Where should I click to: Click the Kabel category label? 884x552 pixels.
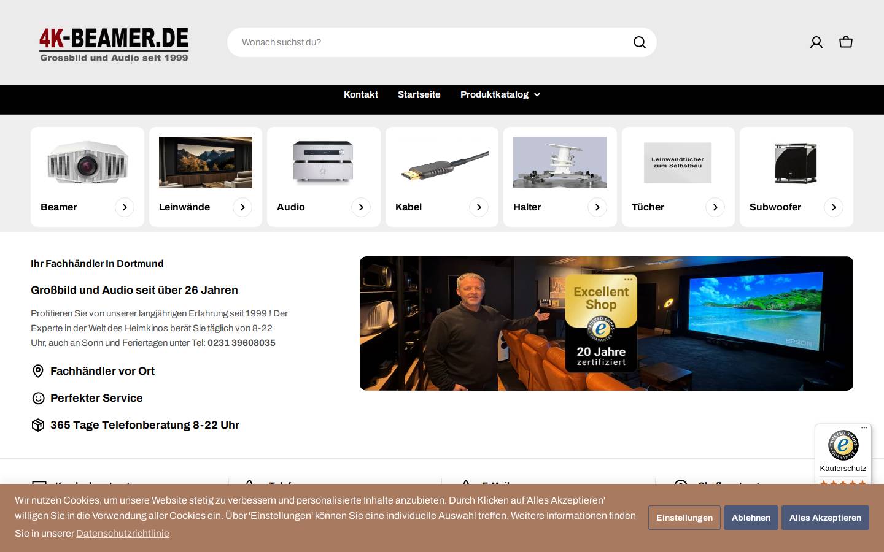coord(408,207)
